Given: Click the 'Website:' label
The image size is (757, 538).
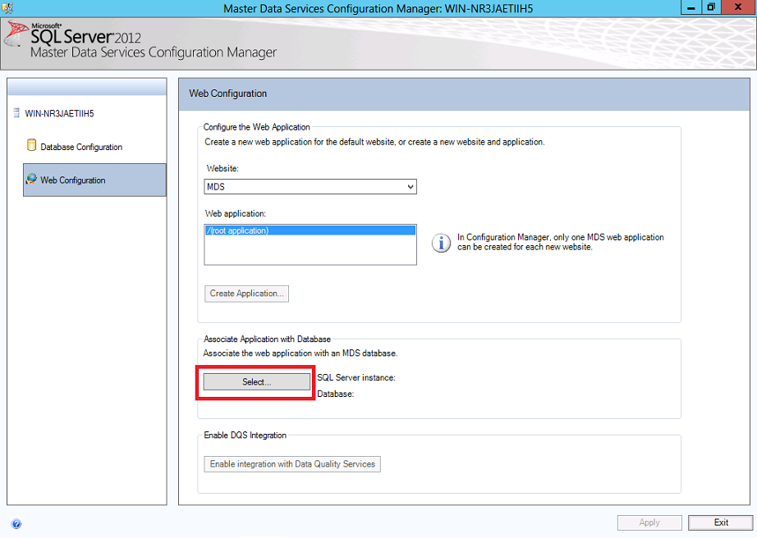Looking at the screenshot, I should pyautogui.click(x=223, y=168).
